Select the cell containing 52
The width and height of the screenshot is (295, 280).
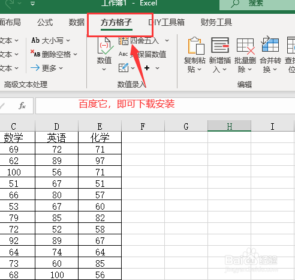56,229
